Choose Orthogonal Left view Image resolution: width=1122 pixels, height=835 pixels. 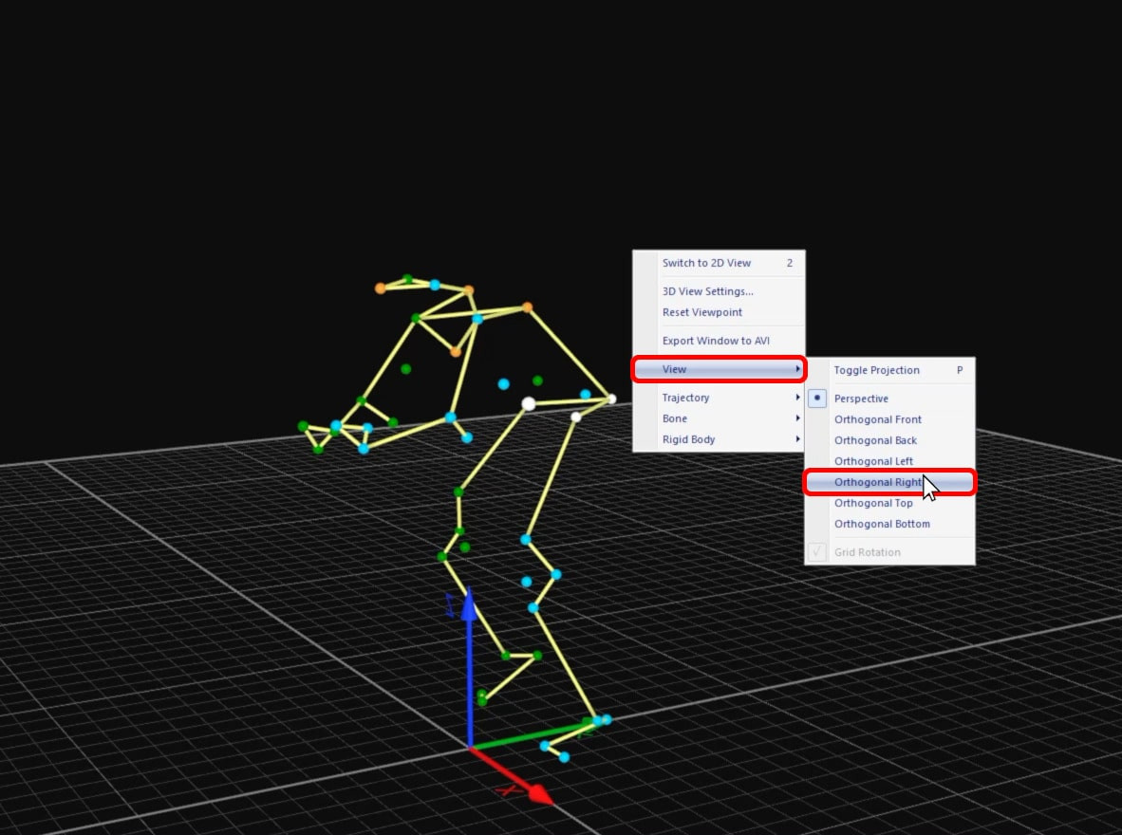[x=889, y=461]
